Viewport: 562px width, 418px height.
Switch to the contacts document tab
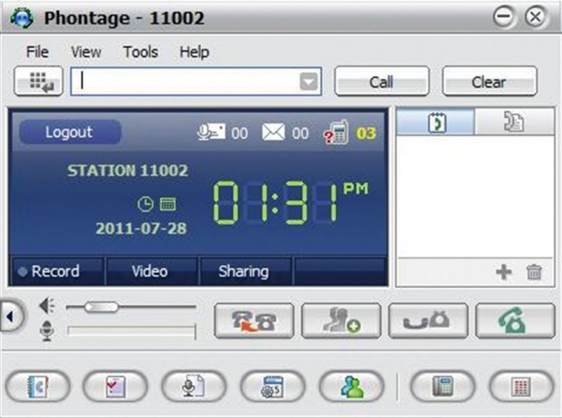click(x=514, y=122)
